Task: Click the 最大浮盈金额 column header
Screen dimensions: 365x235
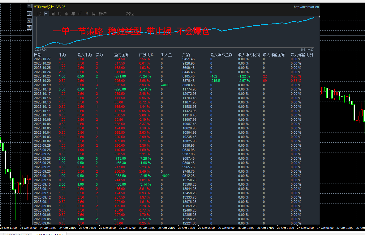Action: click(x=274, y=55)
